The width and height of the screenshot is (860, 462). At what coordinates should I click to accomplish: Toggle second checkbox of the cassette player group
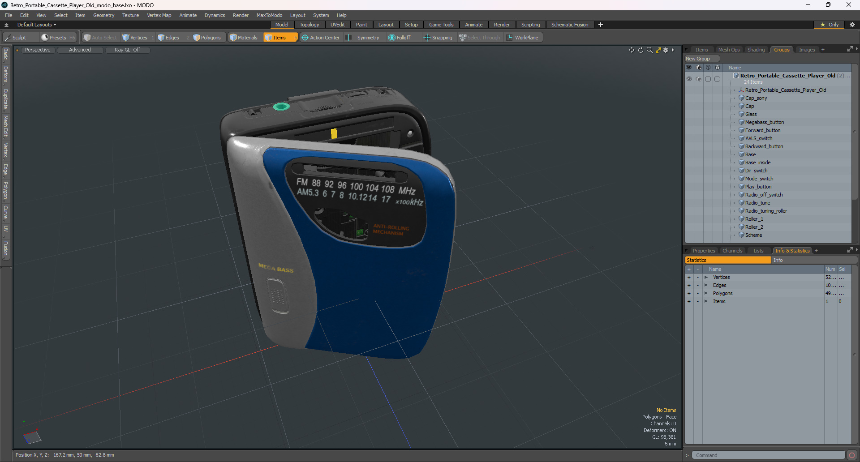[717, 79]
